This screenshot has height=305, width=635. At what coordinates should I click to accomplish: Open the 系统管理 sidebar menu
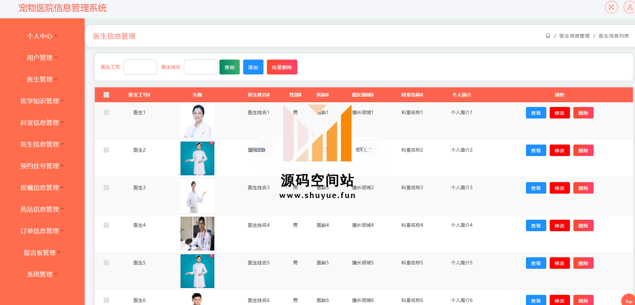click(42, 274)
